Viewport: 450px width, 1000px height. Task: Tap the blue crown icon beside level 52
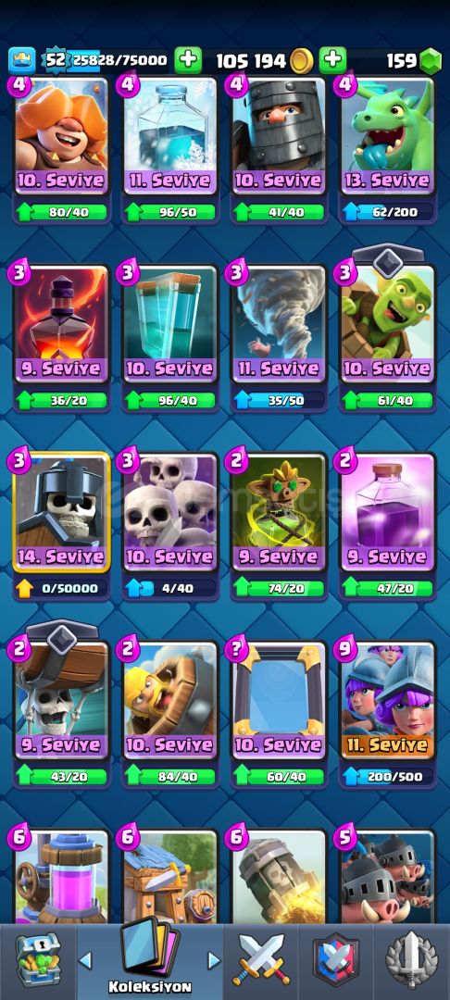(x=21, y=60)
